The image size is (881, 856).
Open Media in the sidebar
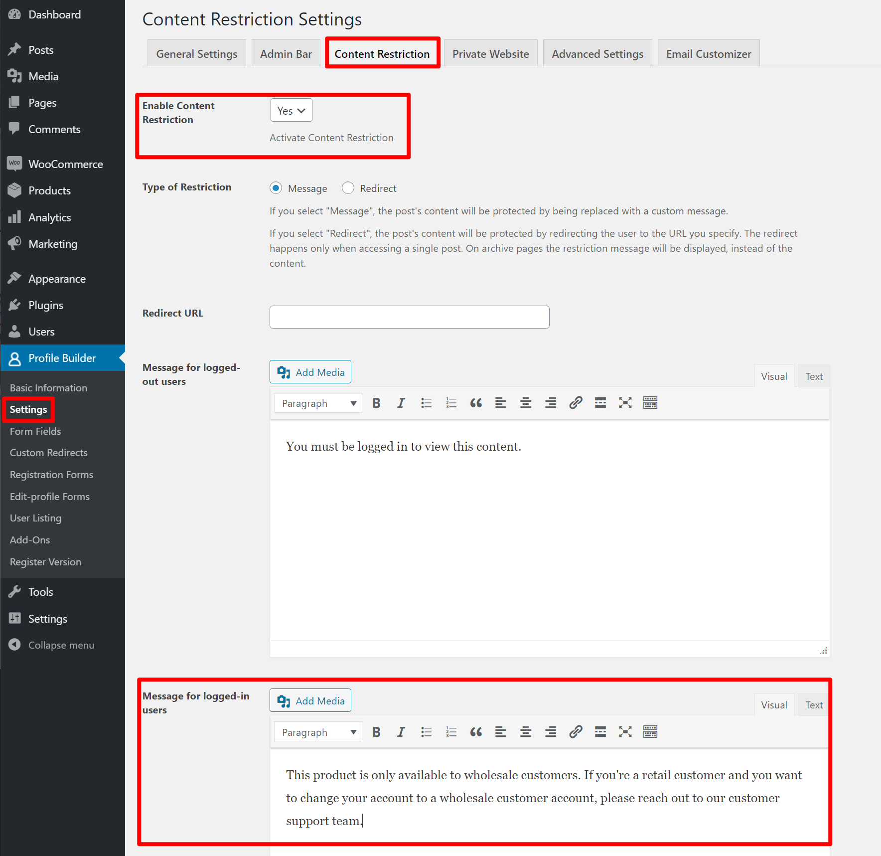(62, 76)
